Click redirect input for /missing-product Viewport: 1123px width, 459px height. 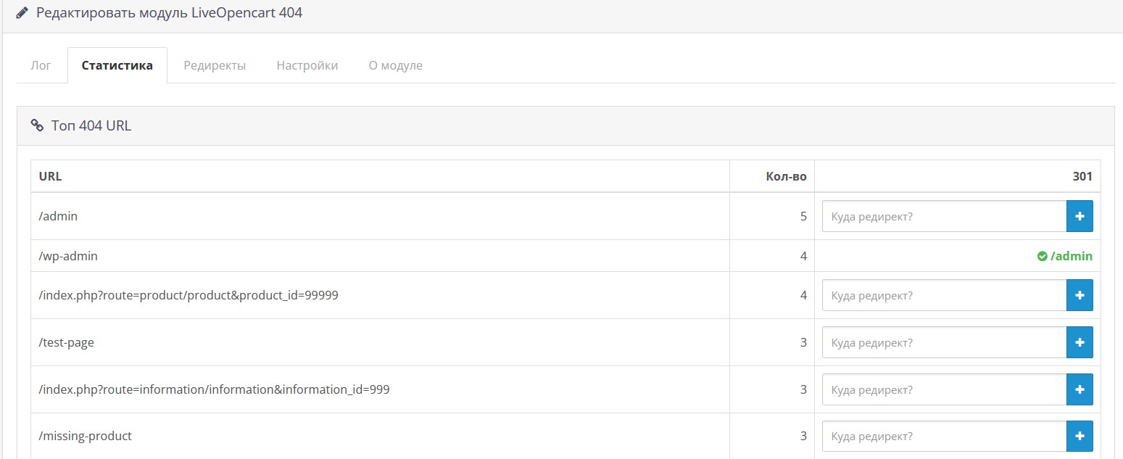point(944,436)
